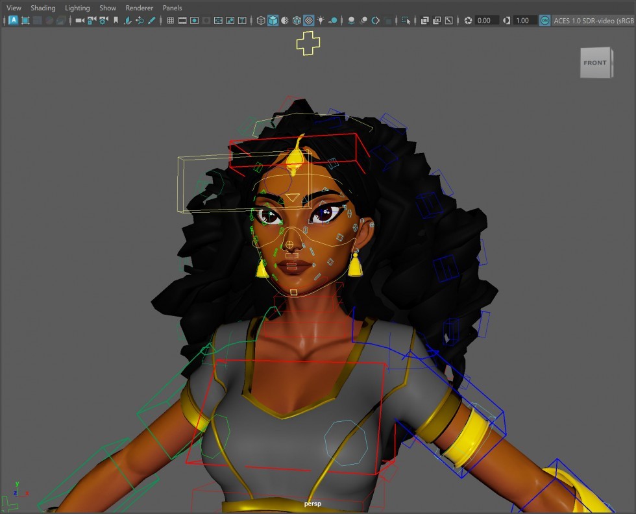Open the Shading menu

point(43,8)
